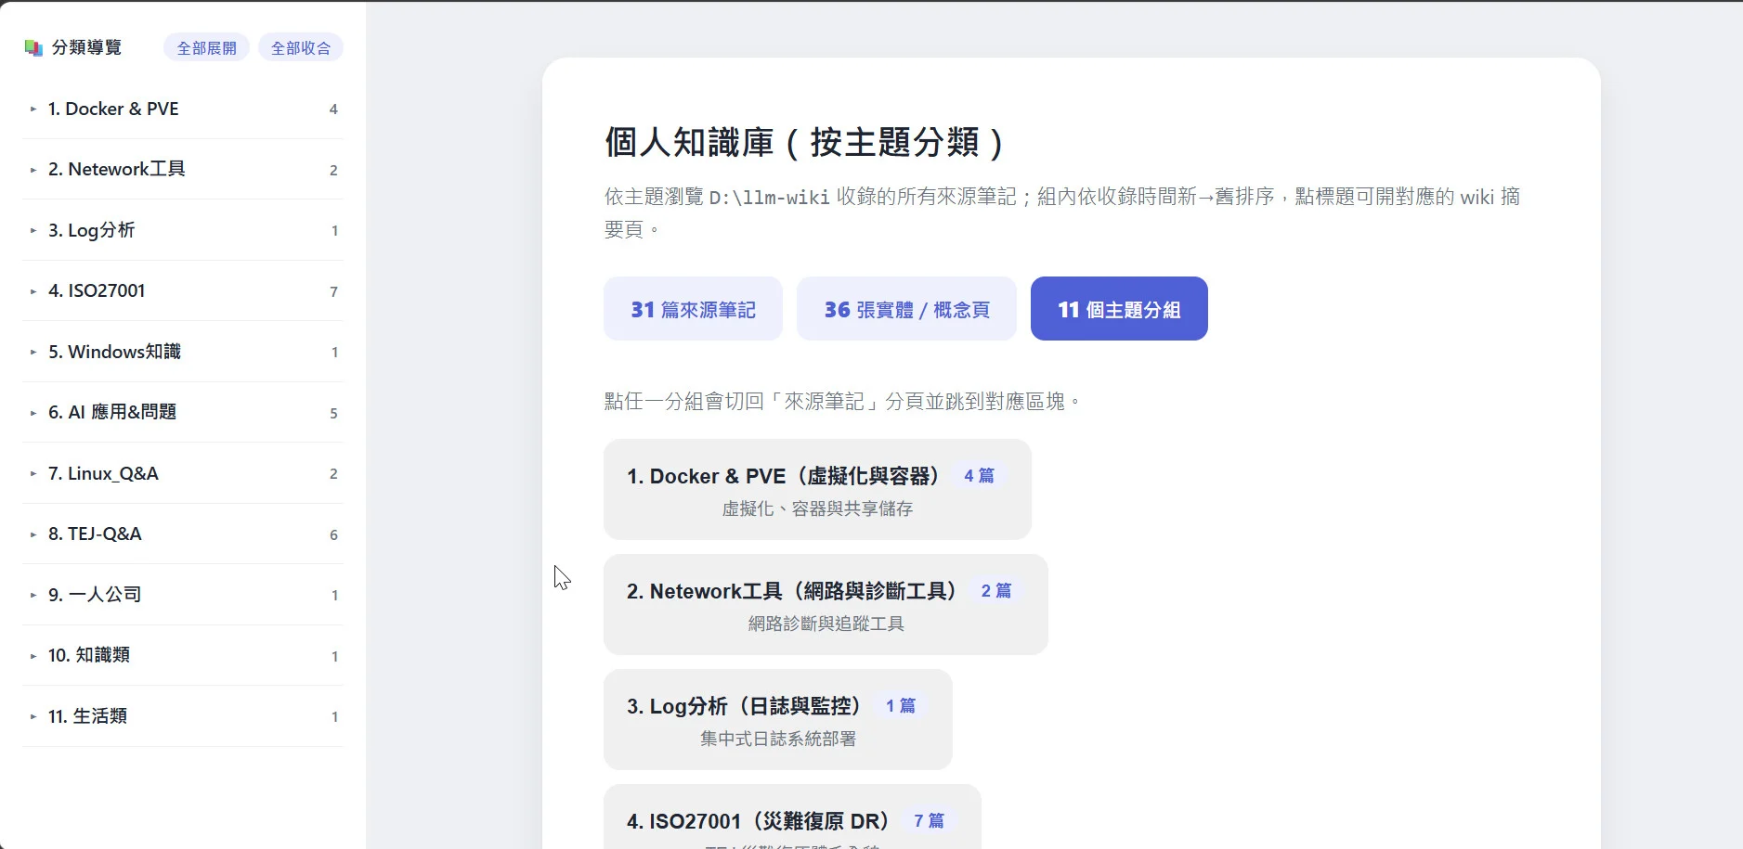
Task: Click the 虛擬化、容器與共享儲存 subtitle
Action: point(817,508)
